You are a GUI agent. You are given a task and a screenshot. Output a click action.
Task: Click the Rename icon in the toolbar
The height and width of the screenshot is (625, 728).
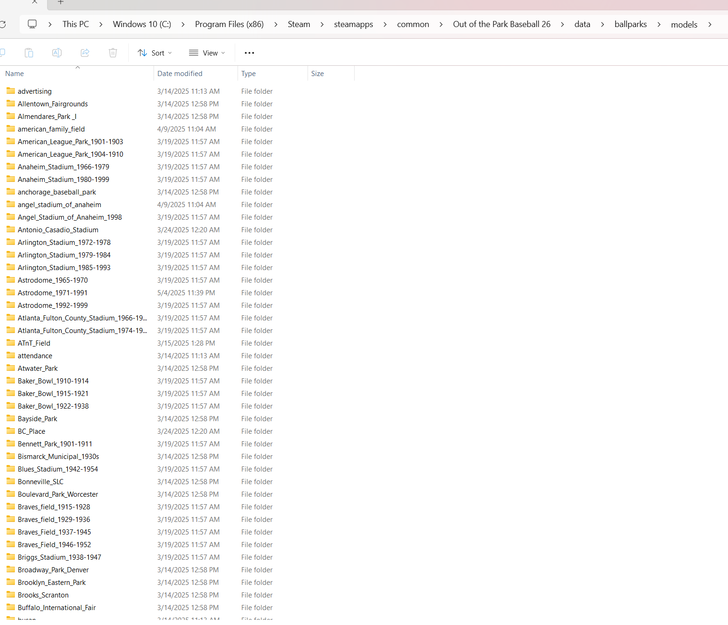tap(57, 53)
